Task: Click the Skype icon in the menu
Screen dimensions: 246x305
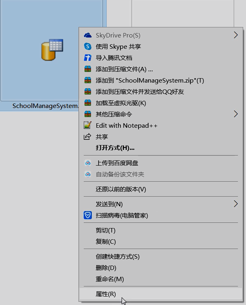Action: [88, 46]
